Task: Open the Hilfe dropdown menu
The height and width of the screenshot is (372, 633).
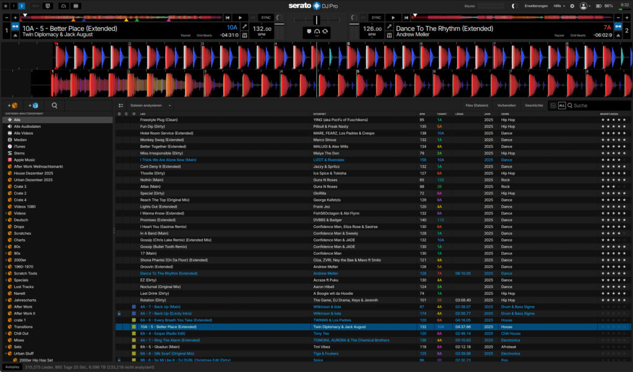Action: 559,6
